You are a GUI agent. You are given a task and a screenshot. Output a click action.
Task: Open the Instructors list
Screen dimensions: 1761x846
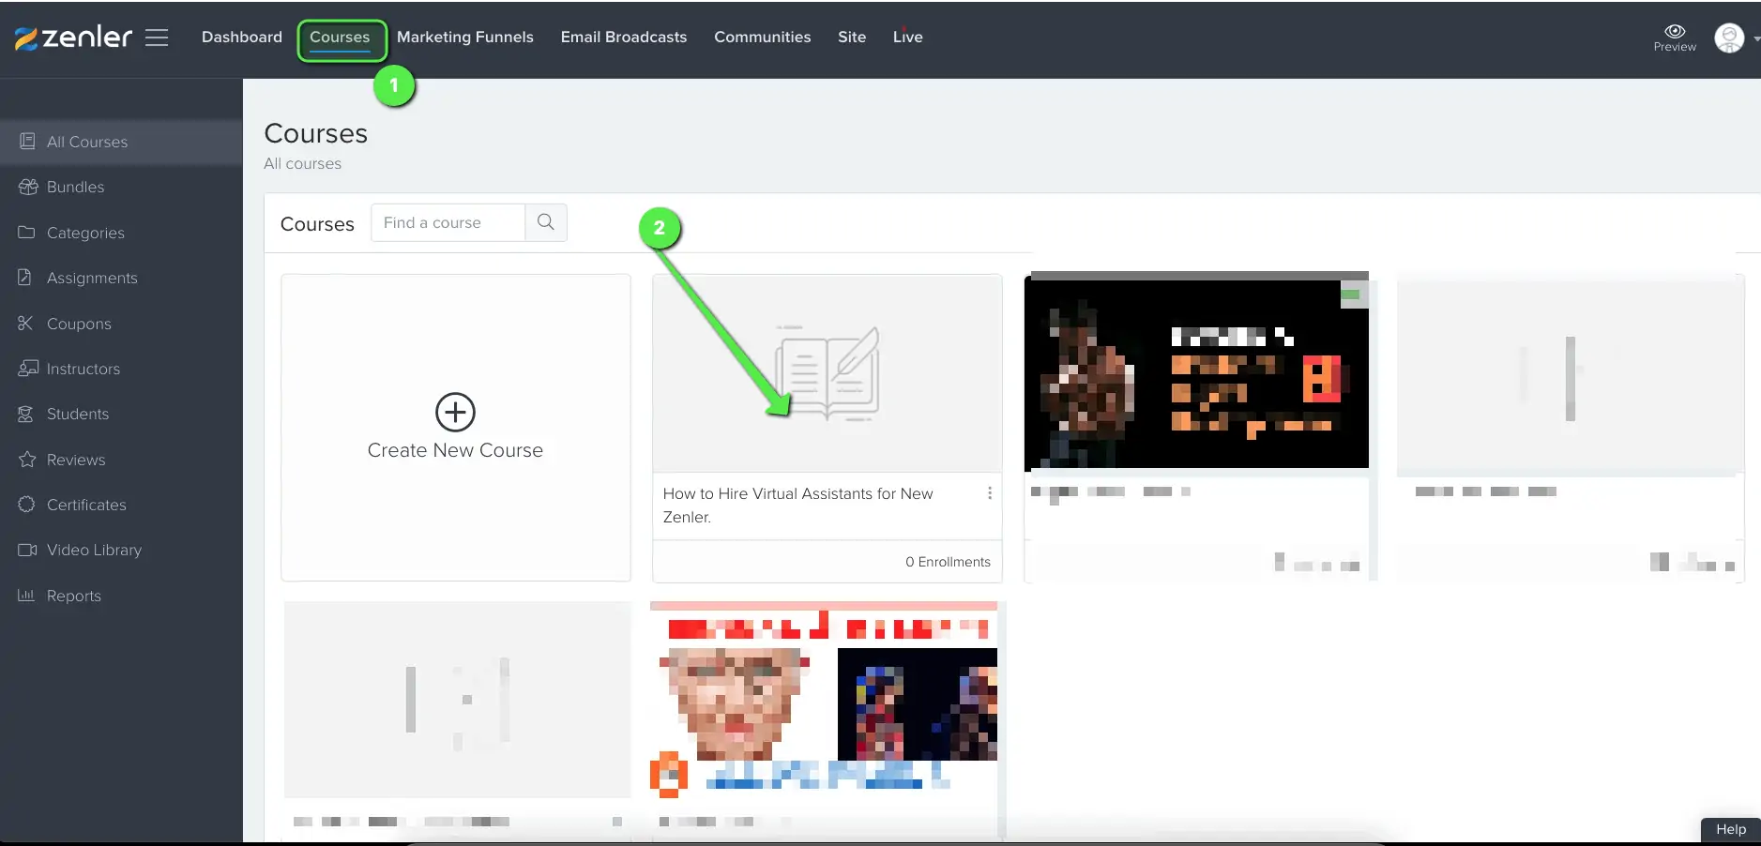(x=83, y=369)
